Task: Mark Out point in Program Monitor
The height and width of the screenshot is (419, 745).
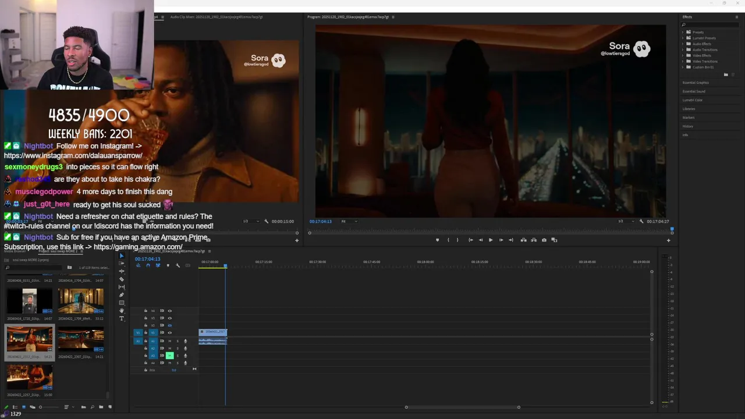Action: pyautogui.click(x=457, y=240)
